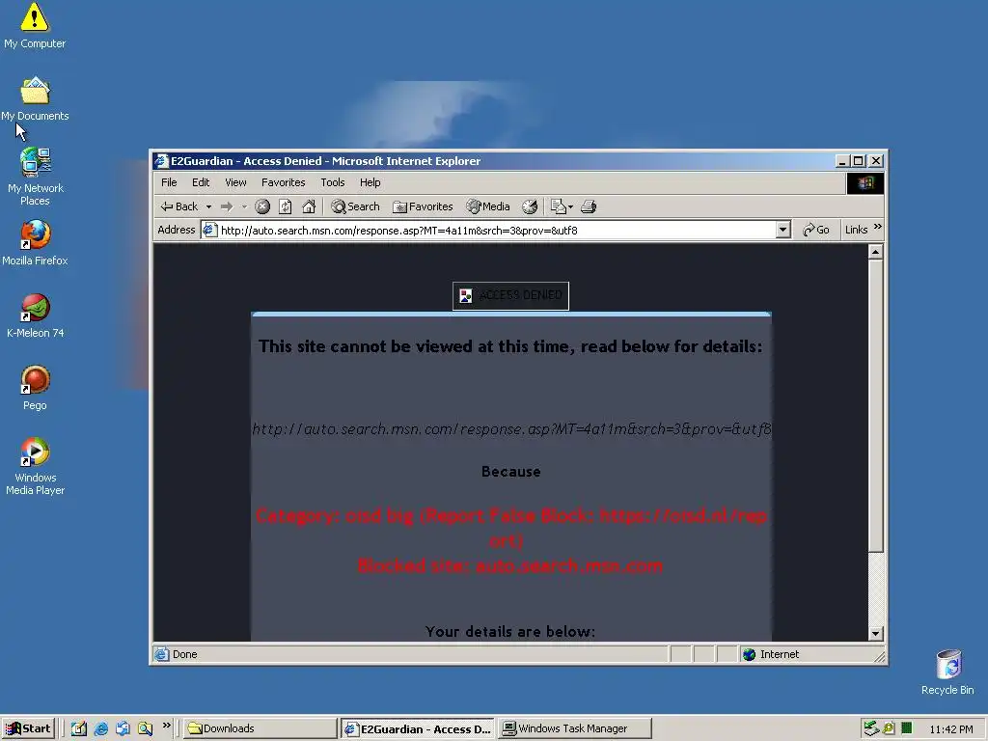Click the ACCESS DENIED broken image
This screenshot has width=988, height=741.
click(511, 295)
